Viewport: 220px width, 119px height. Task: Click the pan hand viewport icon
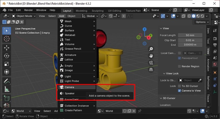pos(151,56)
